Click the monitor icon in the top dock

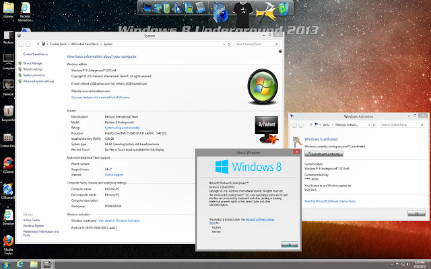coord(146,8)
